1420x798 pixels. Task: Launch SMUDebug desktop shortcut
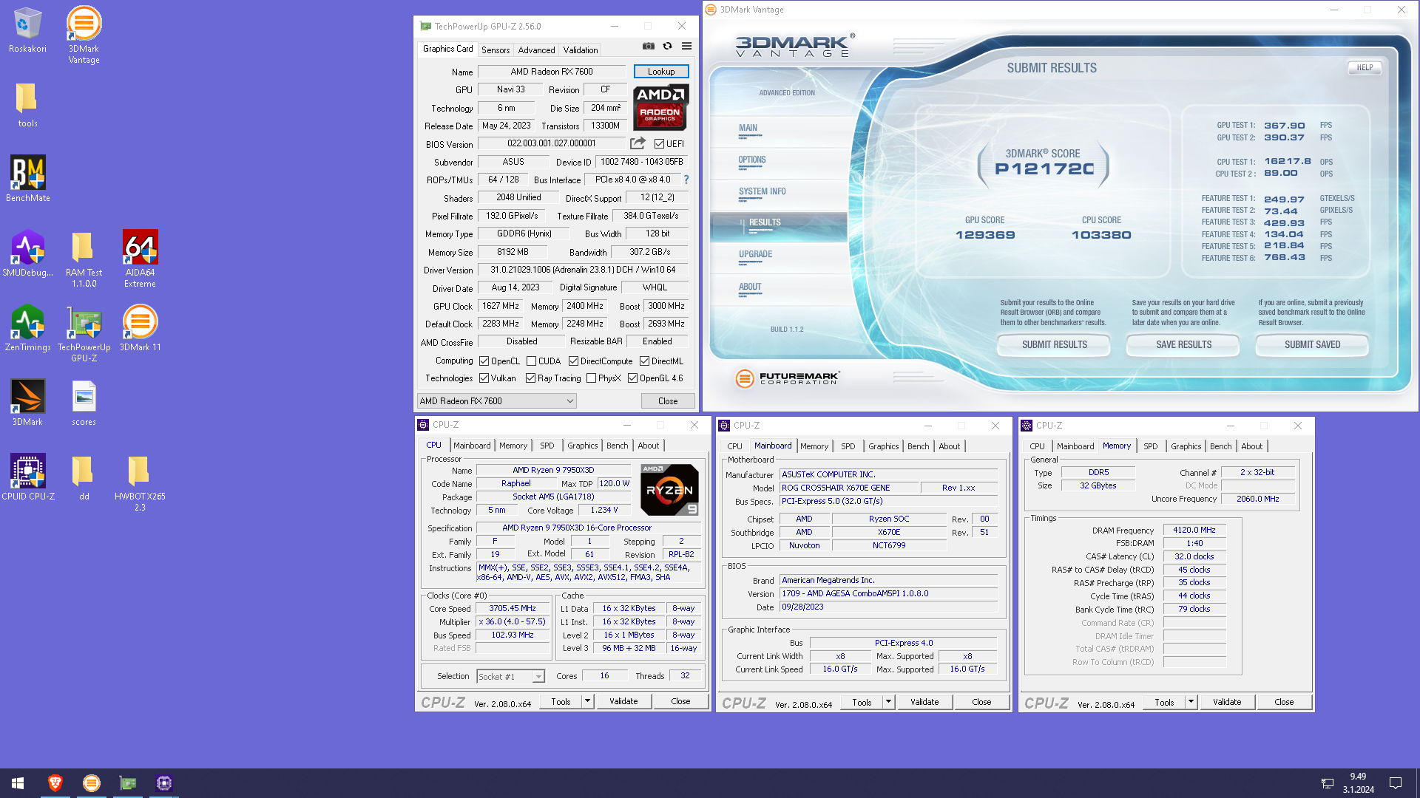pyautogui.click(x=27, y=253)
